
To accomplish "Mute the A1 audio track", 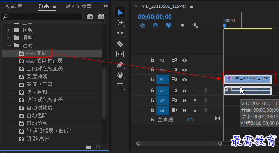I will pyautogui.click(x=185, y=91).
